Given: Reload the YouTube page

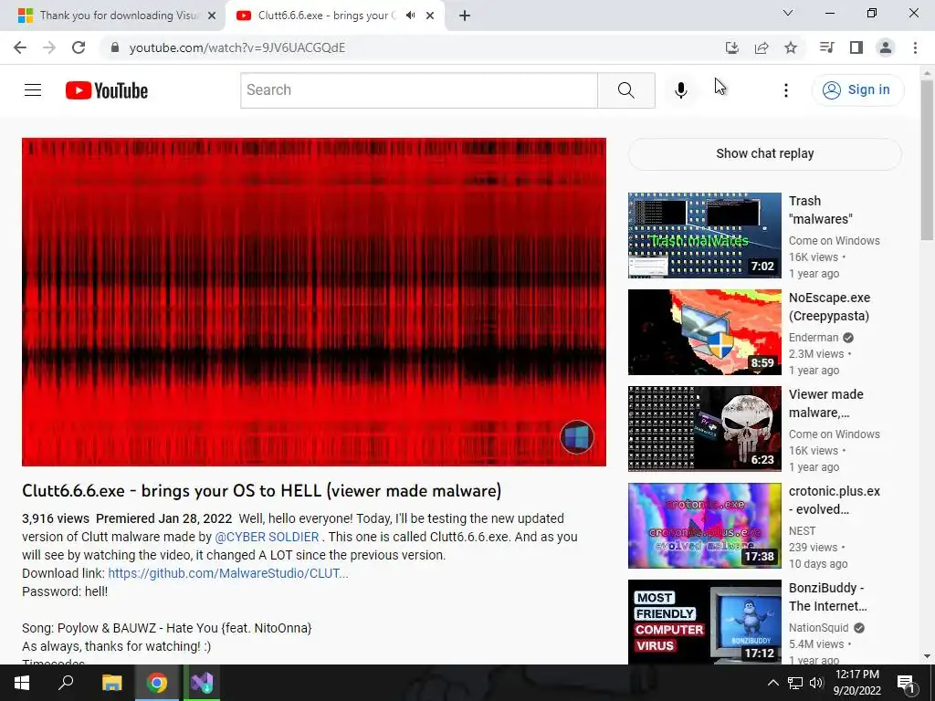Looking at the screenshot, I should point(79,47).
